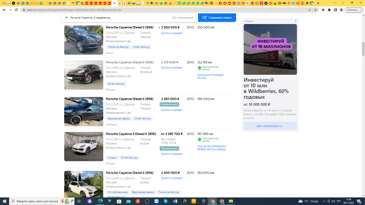This screenshot has height=205, width=365.
Task: Open Windows Start menu
Action: click(x=4, y=201)
